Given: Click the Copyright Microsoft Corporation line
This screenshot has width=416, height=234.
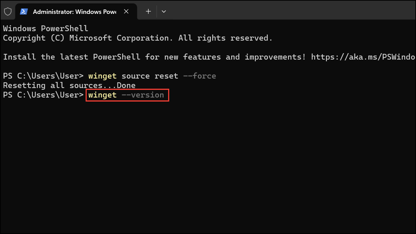Looking at the screenshot, I should point(137,38).
